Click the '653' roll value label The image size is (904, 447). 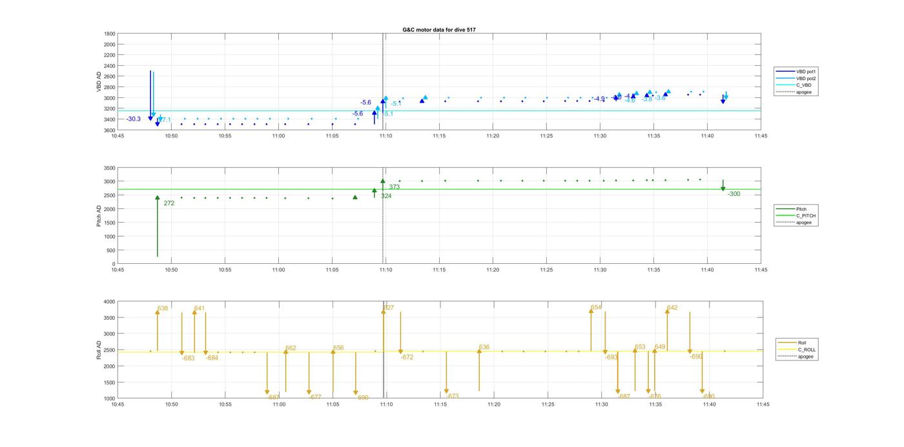640,347
